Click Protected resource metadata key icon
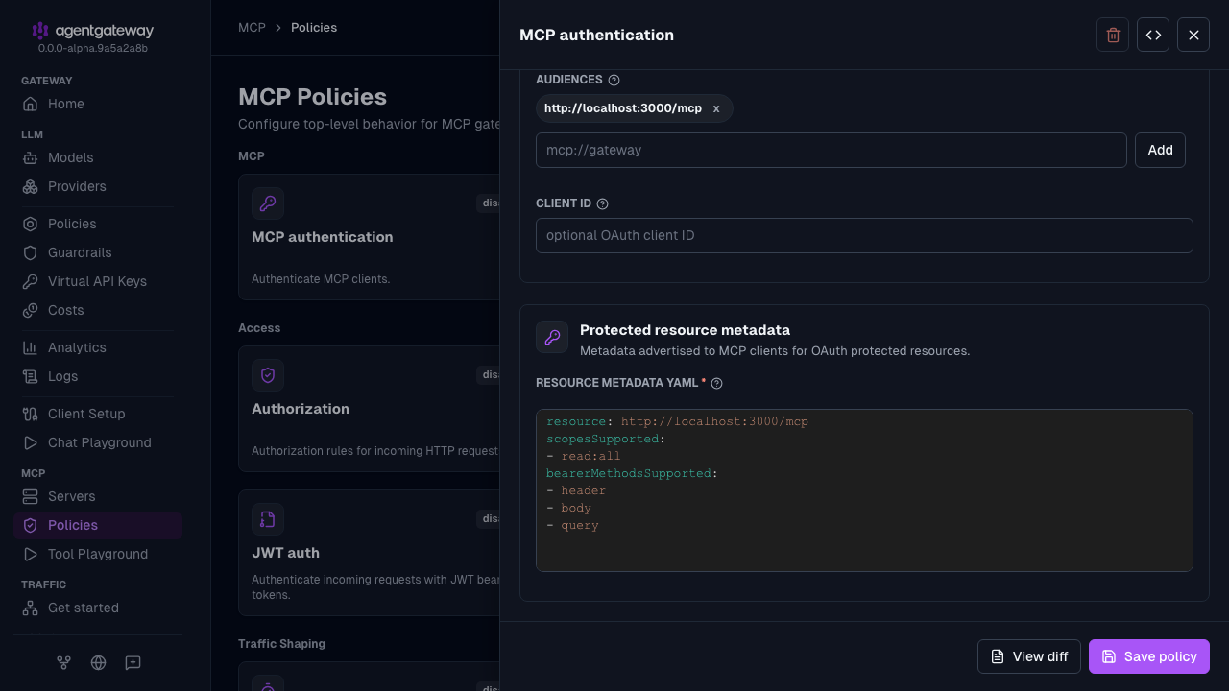 click(552, 337)
